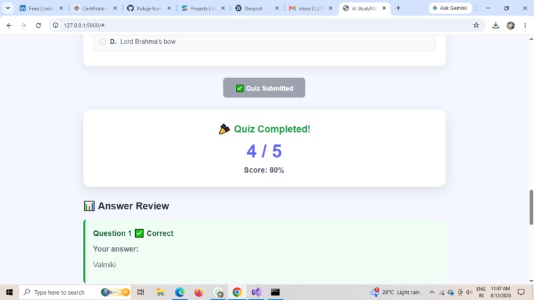Close the Projects tab
The width and height of the screenshot is (534, 300).
coord(223,8)
